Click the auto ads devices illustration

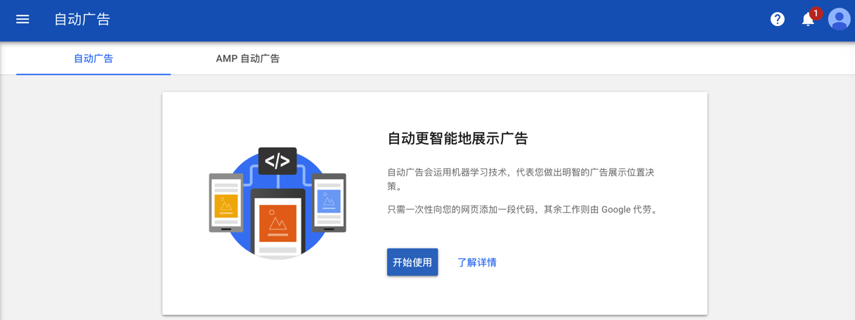[x=278, y=203]
